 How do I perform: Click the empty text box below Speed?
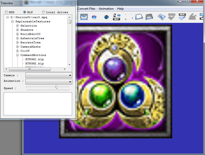tap(38, 104)
